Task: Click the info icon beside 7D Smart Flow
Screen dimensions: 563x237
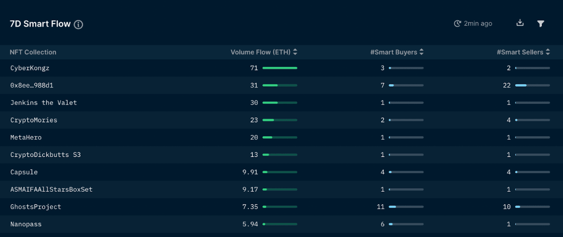Action: pyautogui.click(x=78, y=25)
